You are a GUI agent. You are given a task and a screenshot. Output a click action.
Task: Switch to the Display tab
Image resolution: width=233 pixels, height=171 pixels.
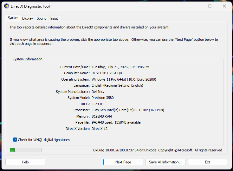pos(28,18)
